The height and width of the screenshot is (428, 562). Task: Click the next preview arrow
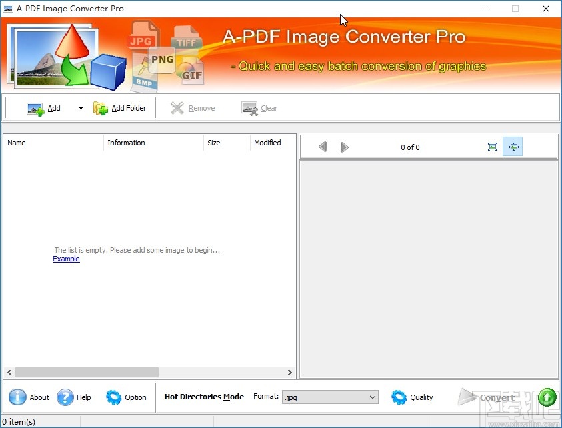click(344, 147)
